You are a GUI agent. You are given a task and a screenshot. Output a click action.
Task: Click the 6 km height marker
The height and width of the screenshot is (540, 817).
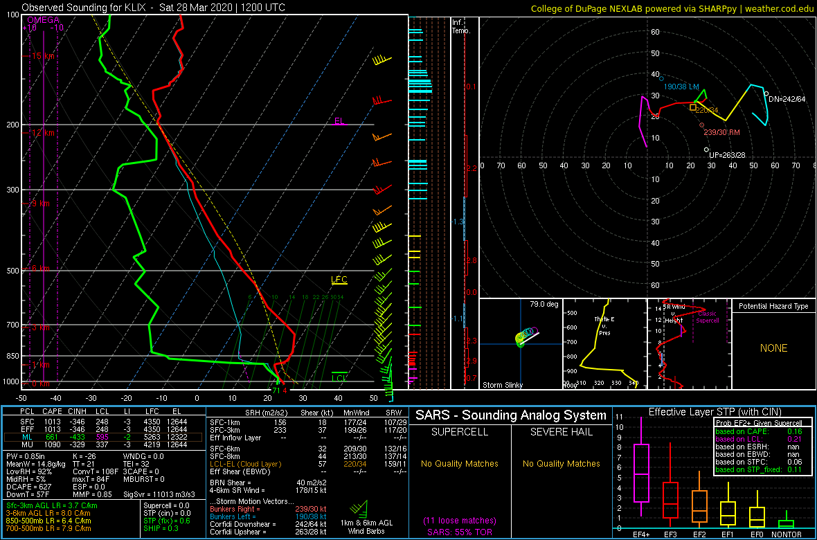[x=41, y=269]
